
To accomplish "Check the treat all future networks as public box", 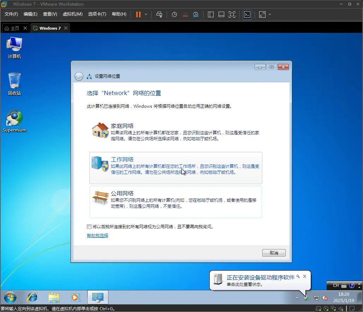I will tap(89, 226).
